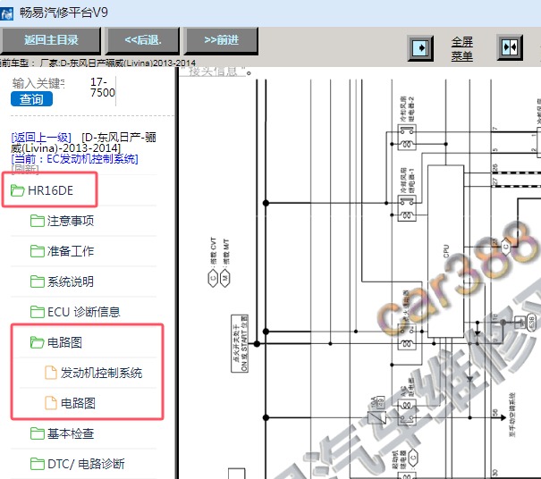Click the split-panel arrows icon
This screenshot has width=541, height=479.
tap(510, 47)
